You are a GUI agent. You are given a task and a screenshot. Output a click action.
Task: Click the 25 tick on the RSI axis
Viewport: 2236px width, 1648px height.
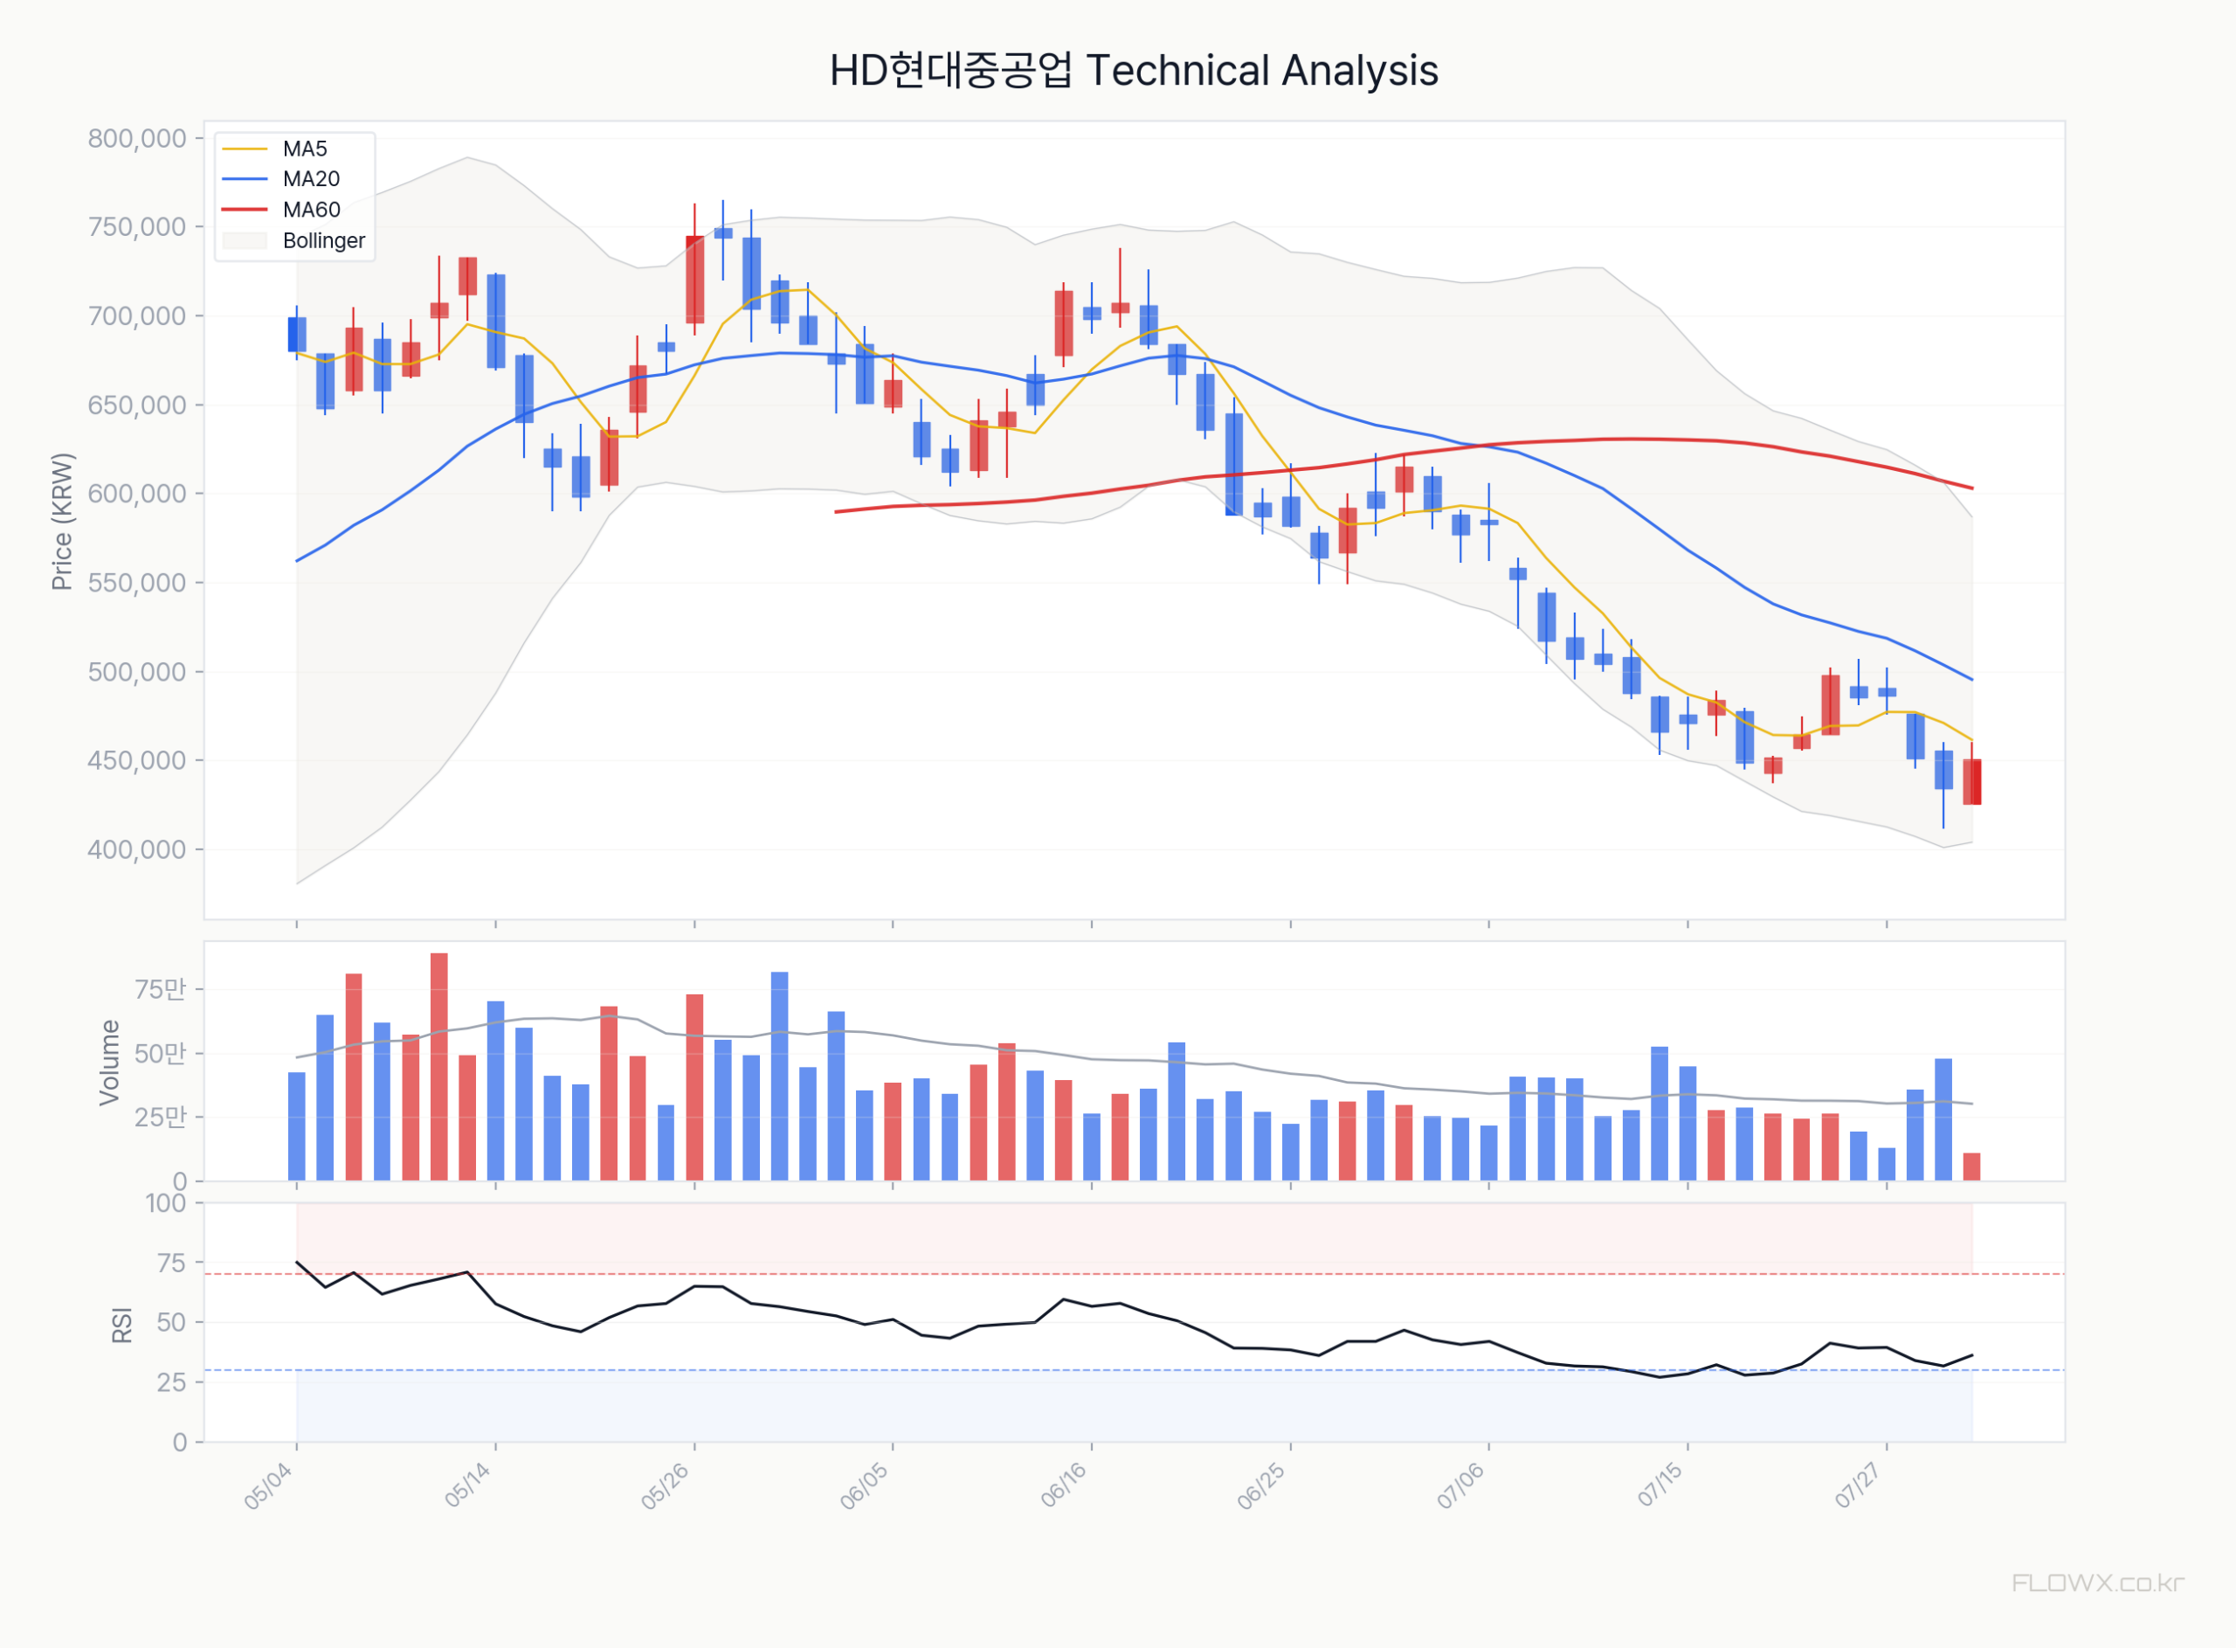(172, 1382)
